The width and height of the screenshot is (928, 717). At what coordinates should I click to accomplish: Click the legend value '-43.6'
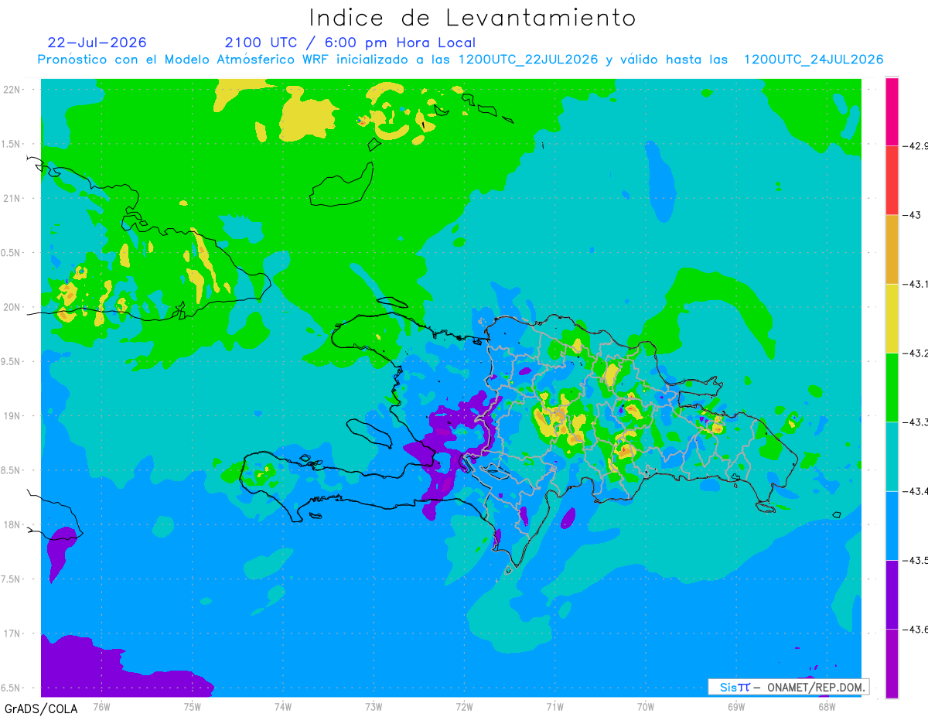coord(916,630)
